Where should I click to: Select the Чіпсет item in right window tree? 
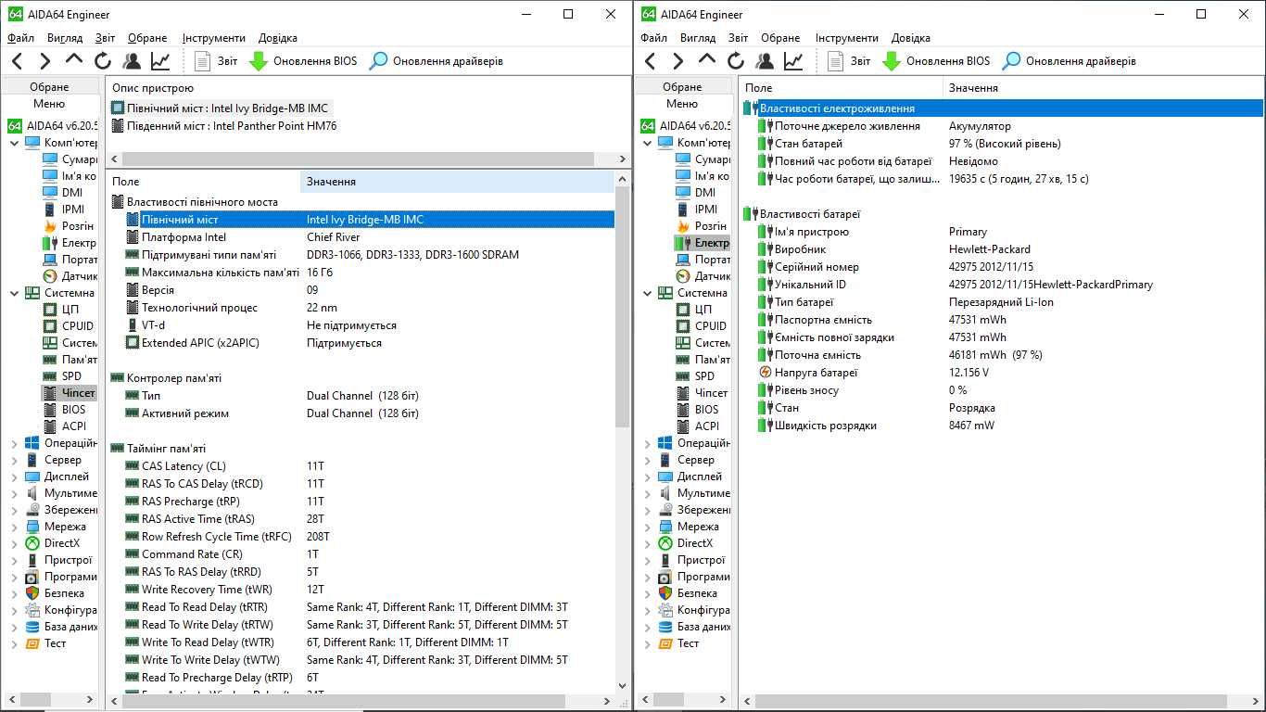point(702,392)
